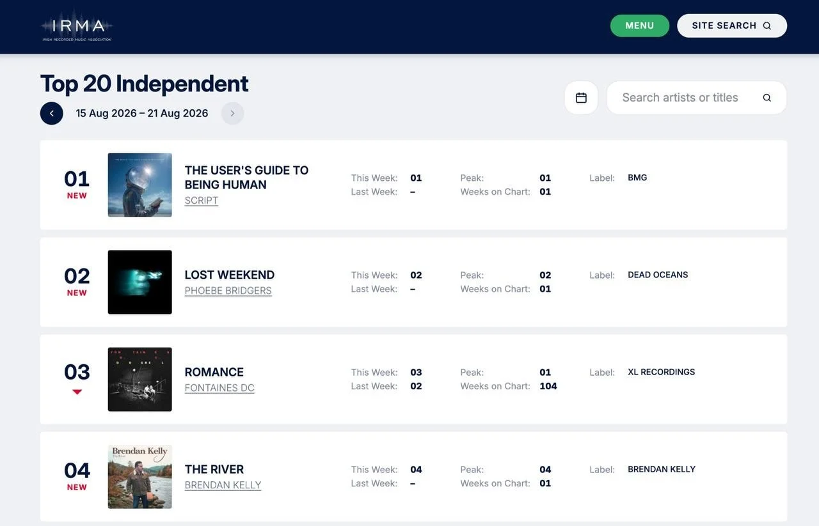
Task: Click the red down-arrow under position 03
Action: (77, 392)
